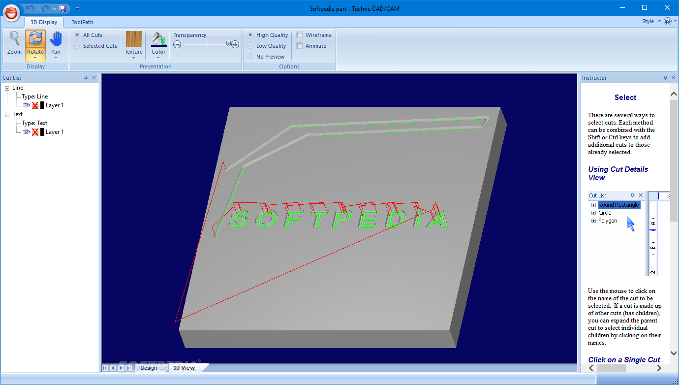Screen dimensions: 679x385
Task: Select the All Cuts radio button
Action: click(x=77, y=35)
